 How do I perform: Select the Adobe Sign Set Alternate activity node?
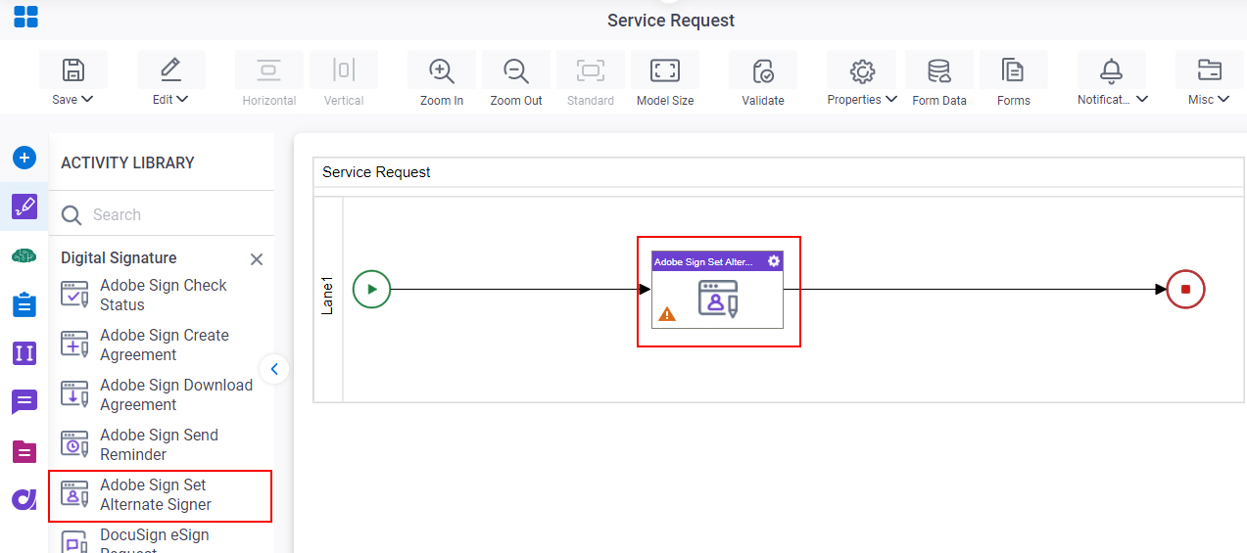[x=718, y=290]
